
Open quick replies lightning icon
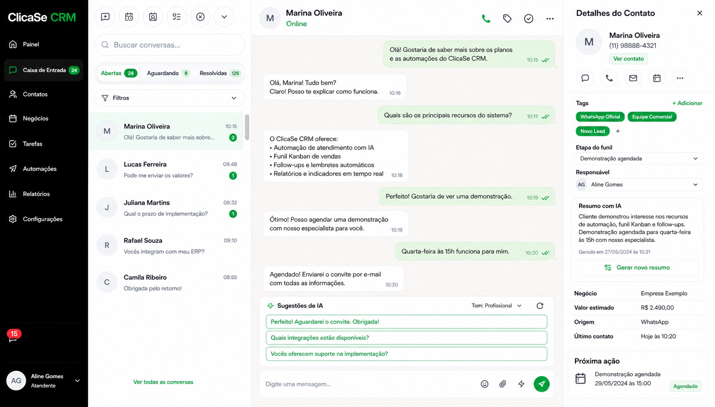[521, 384]
